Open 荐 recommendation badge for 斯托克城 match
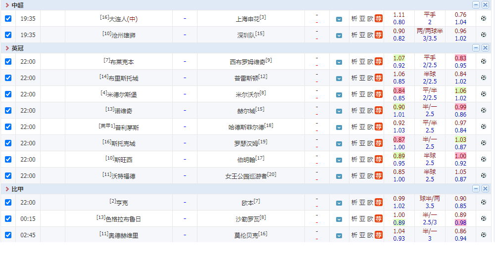This screenshot has width=495, height=257. click(379, 143)
